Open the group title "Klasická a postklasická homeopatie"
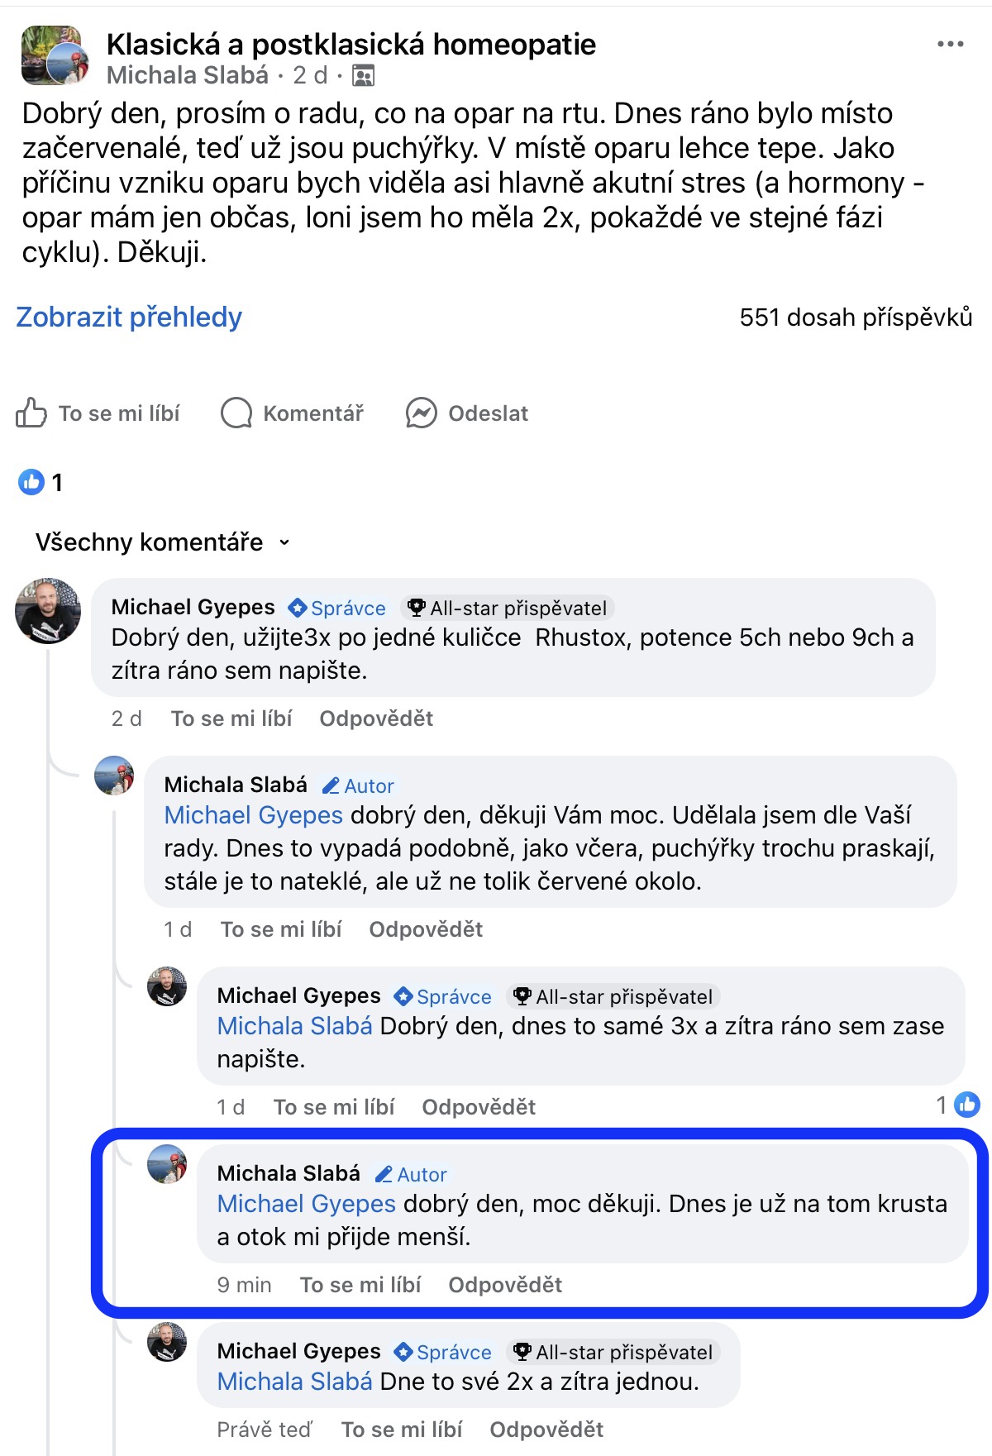Screen dimensions: 992x1456 tap(351, 45)
